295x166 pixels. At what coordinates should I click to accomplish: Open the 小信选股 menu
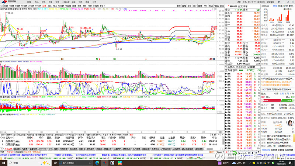tap(66, 2)
